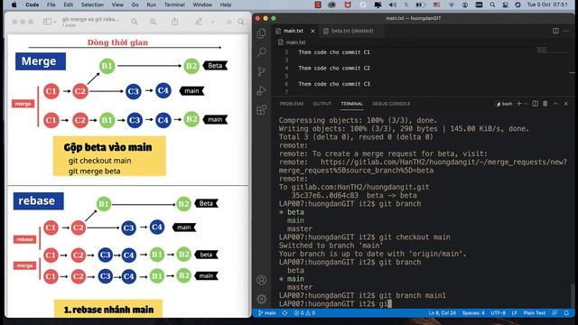The width and height of the screenshot is (578, 325).
Task: Switch to the DEBUG CONSOLE tab
Action: pos(391,104)
